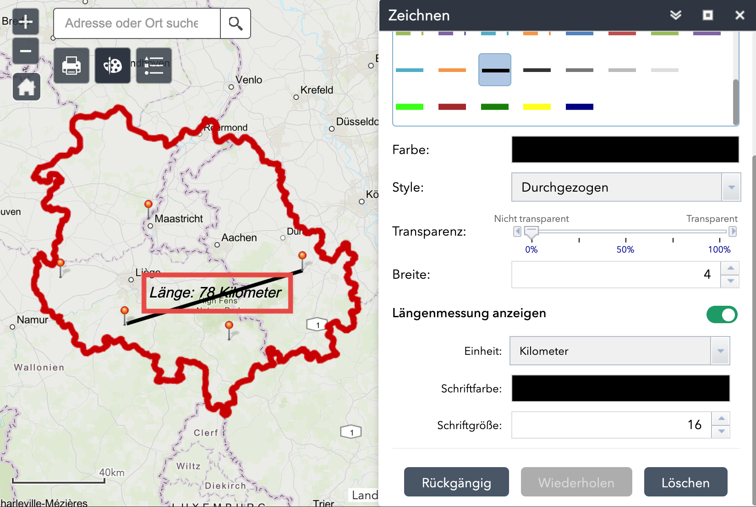Choose the bright green line swatch
The height and width of the screenshot is (507, 756).
(x=409, y=107)
